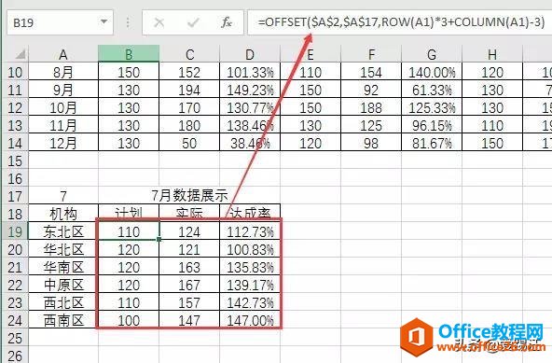Select column D header
Image resolution: width=552 pixels, height=363 pixels.
(x=250, y=54)
